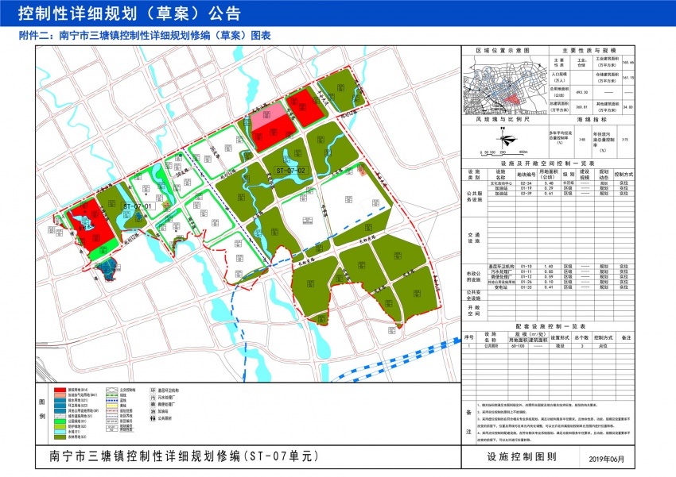
Task: Click the salmon 加油加气站用地 legend swatch
Action: click(60, 395)
